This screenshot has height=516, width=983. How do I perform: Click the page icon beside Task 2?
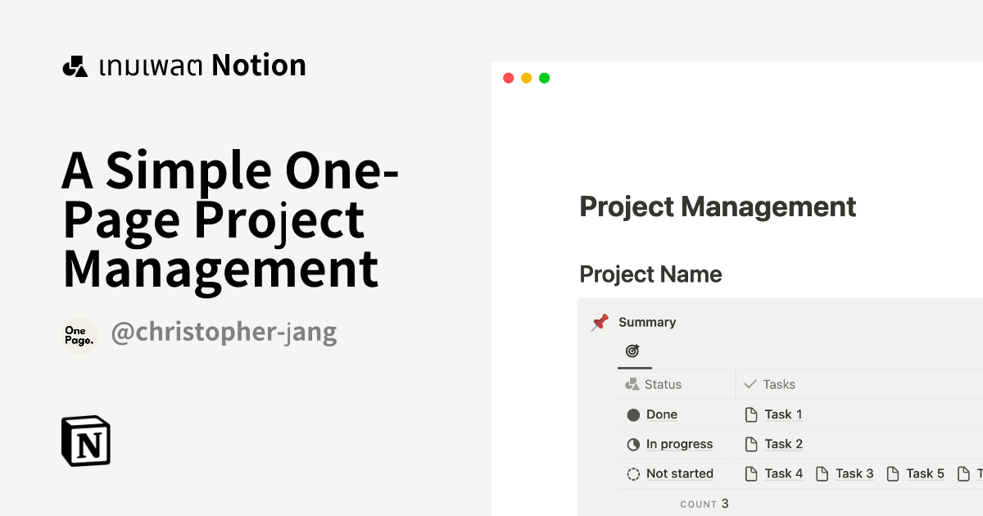point(750,444)
